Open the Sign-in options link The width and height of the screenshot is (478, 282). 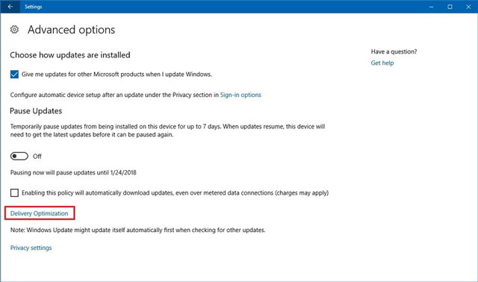240,95
